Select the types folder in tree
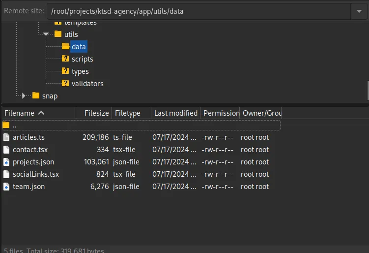Screen dimensions: 369x253 [80, 71]
